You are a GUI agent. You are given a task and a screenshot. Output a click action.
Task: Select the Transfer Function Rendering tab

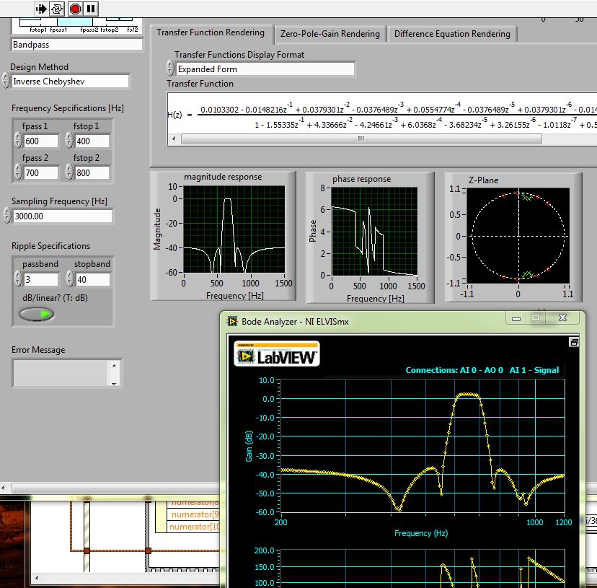211,32
